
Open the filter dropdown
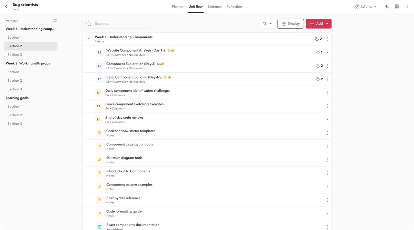[267, 24]
